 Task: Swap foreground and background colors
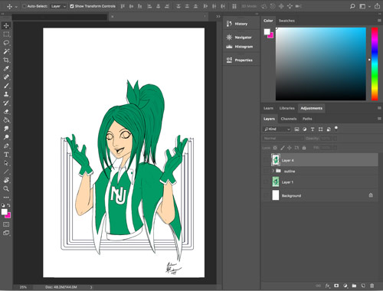coord(9,205)
